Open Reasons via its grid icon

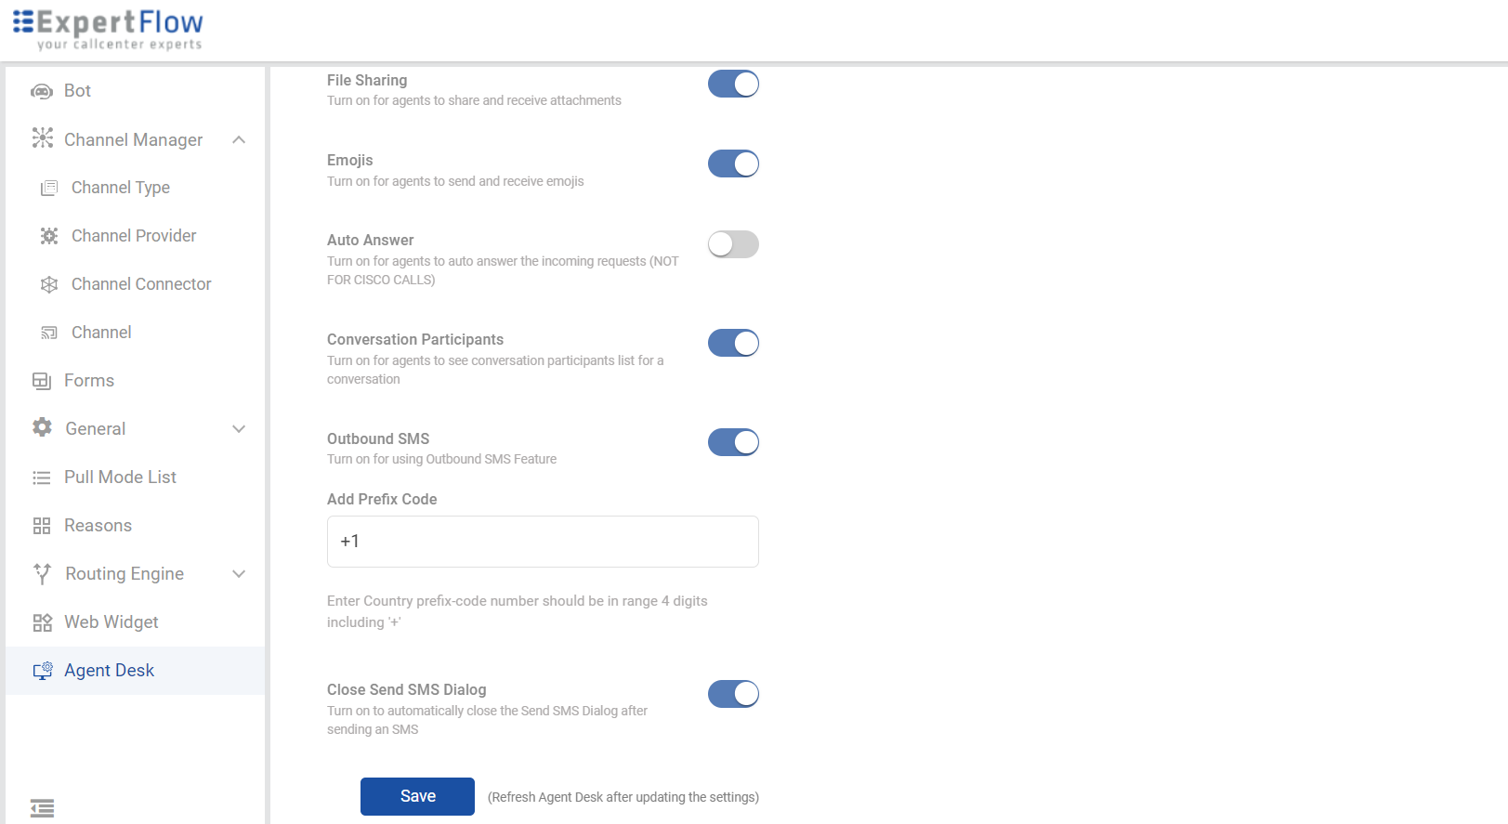click(42, 525)
